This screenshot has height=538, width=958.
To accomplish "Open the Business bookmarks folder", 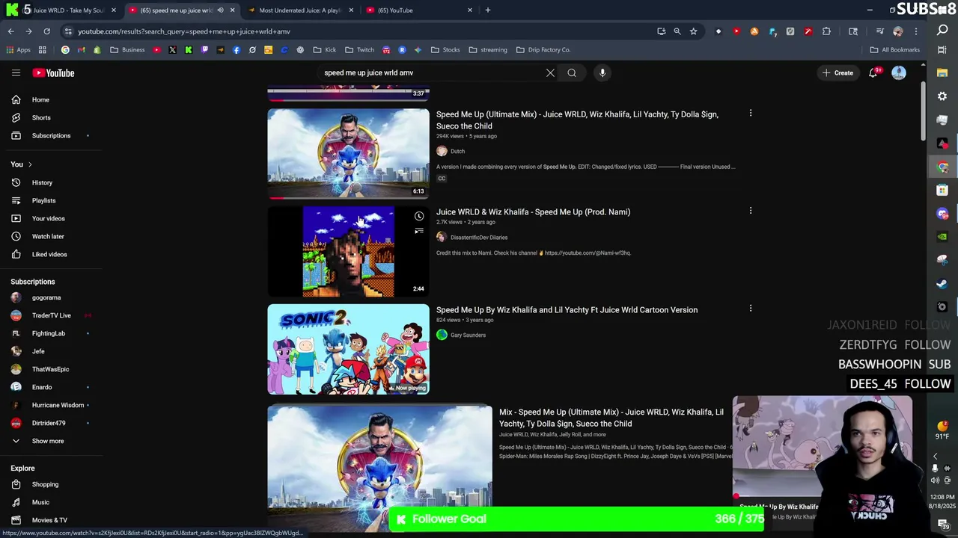I will [127, 50].
